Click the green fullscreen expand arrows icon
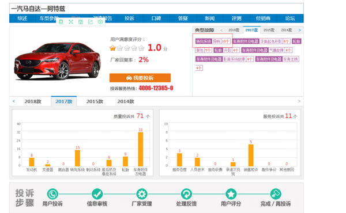The width and height of the screenshot is (346, 213). click(x=71, y=22)
